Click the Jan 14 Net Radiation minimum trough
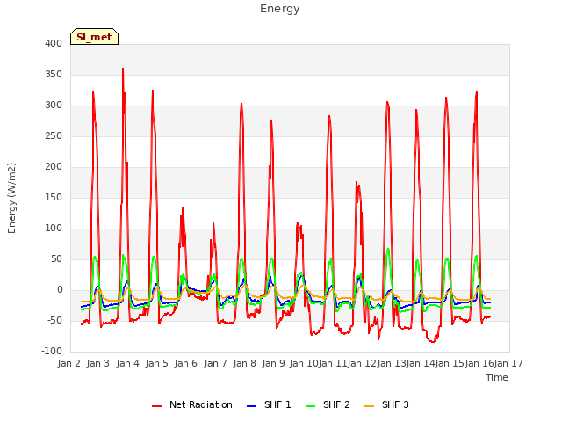 point(433,342)
